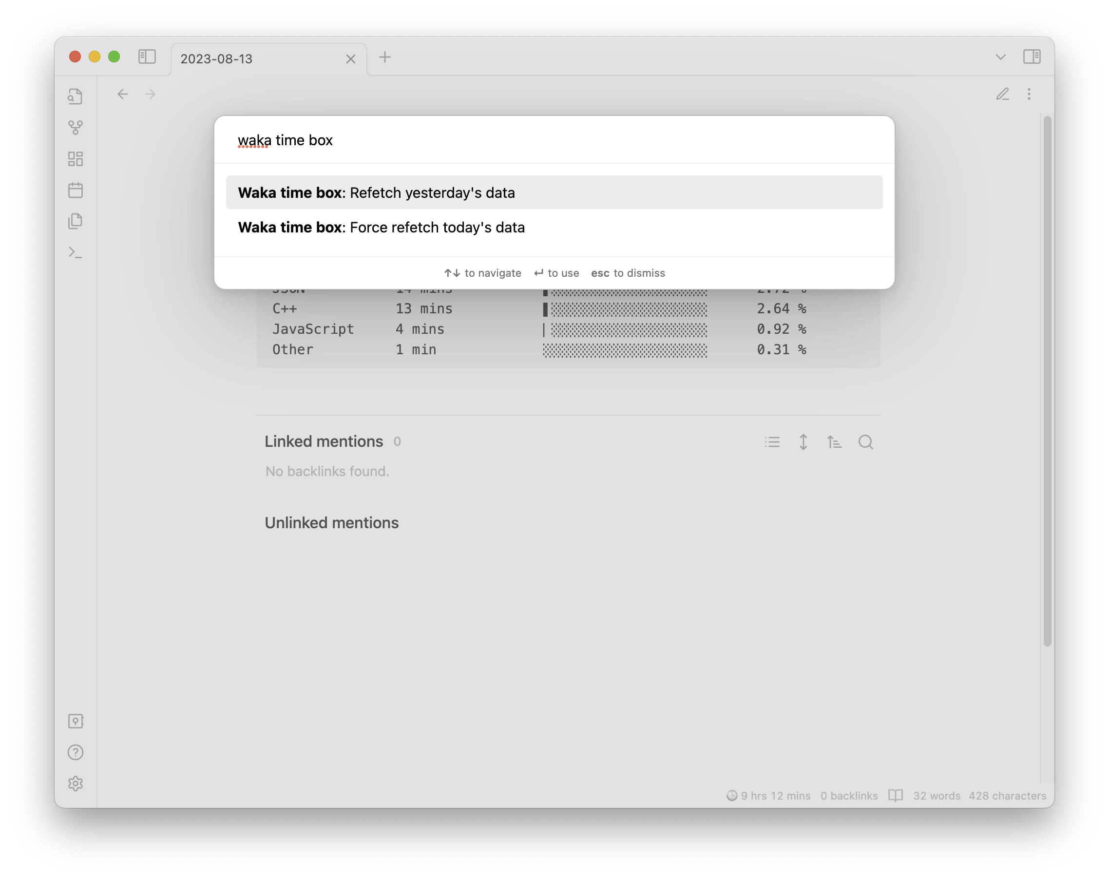1109x880 pixels.
Task: Open canvas icon in left ribbon
Action: (76, 159)
